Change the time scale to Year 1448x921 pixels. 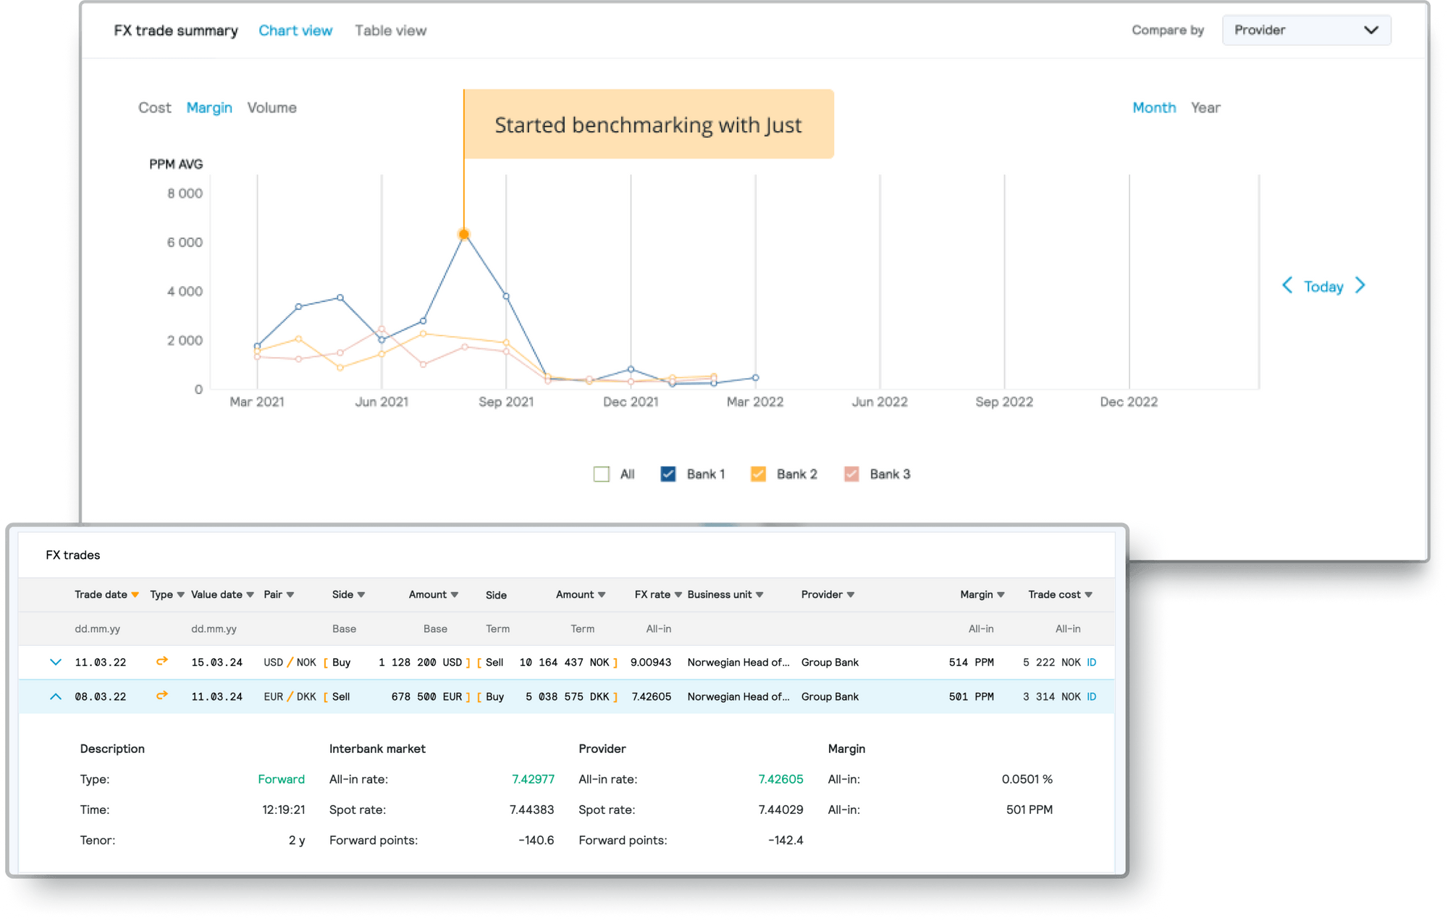(1205, 107)
